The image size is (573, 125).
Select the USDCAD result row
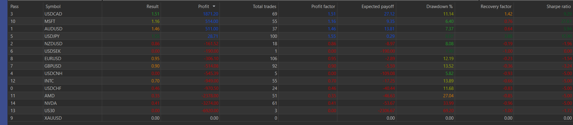[290, 14]
